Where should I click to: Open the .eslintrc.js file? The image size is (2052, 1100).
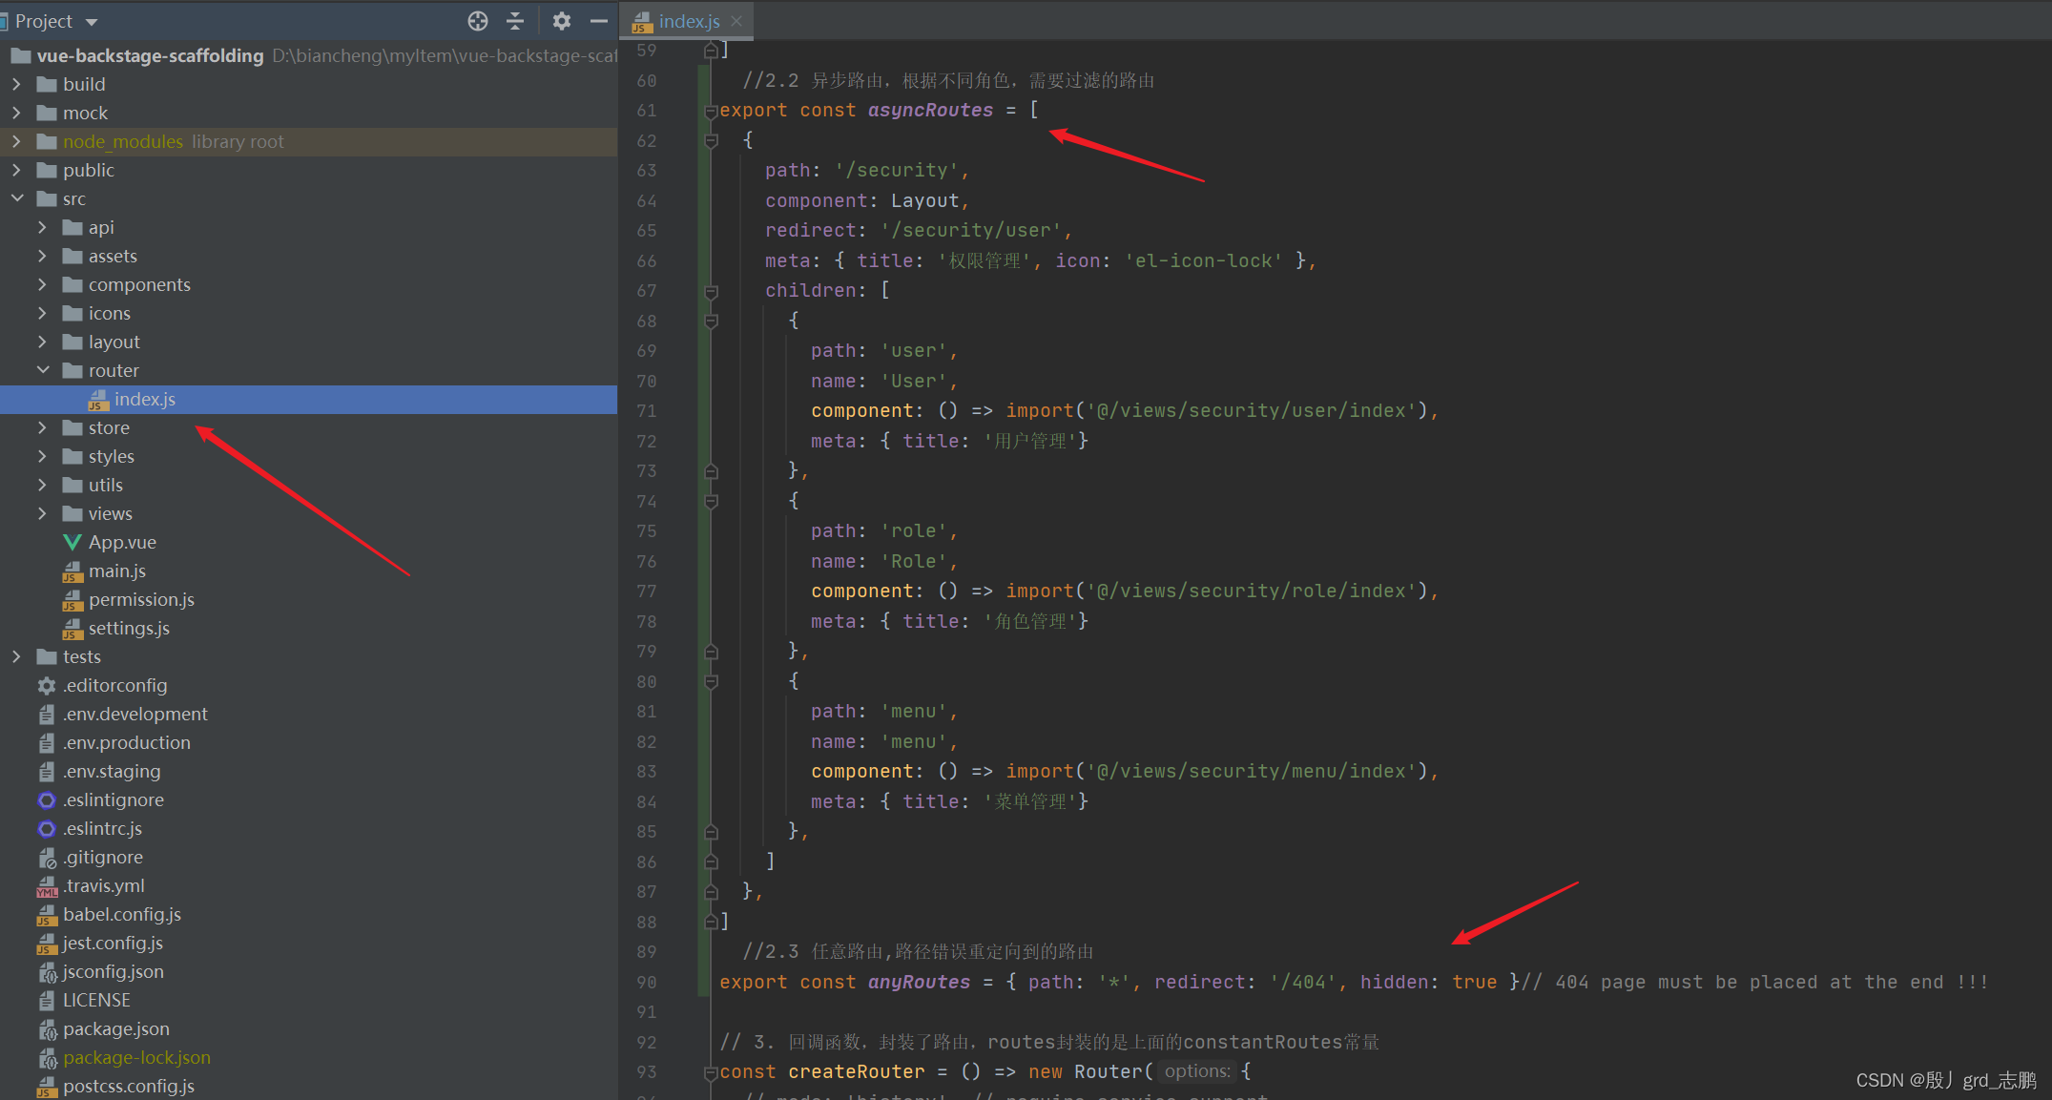[x=102, y=828]
